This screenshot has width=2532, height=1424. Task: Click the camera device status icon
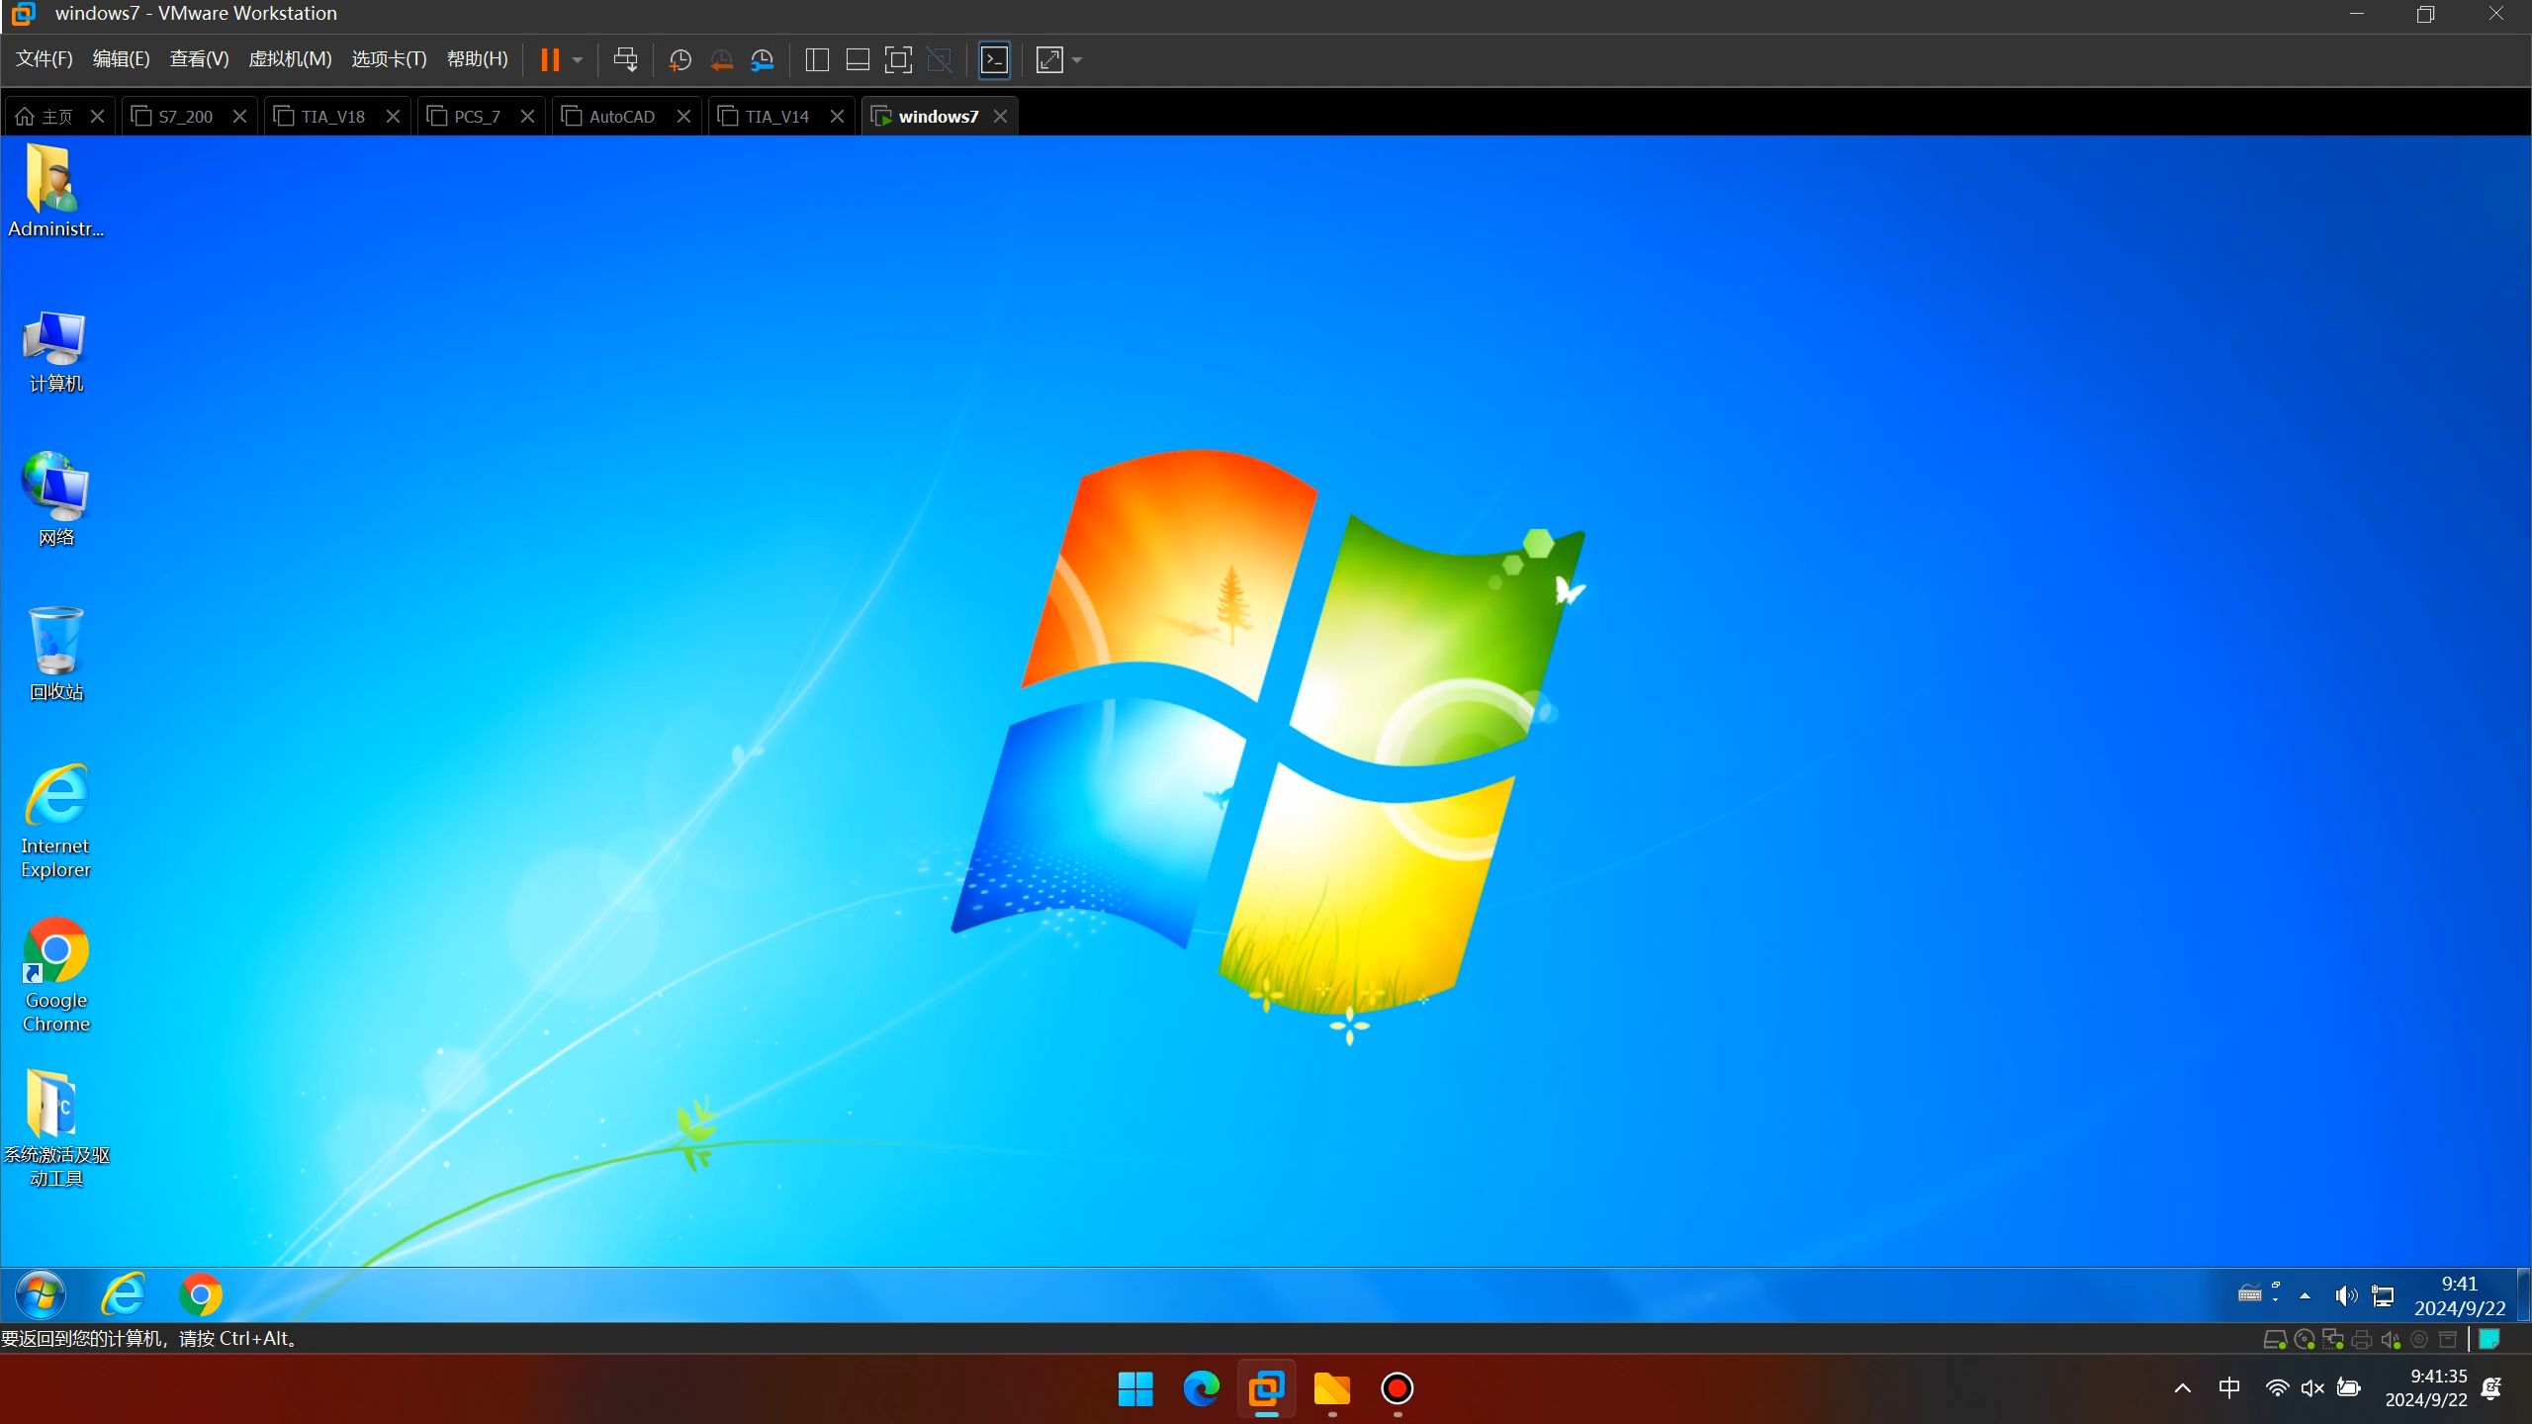tap(2419, 1340)
